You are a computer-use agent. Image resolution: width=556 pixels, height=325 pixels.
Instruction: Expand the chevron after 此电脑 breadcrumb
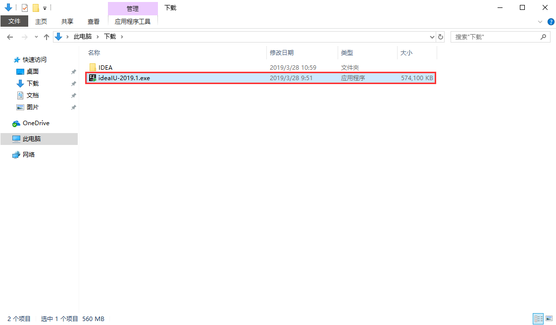[98, 37]
